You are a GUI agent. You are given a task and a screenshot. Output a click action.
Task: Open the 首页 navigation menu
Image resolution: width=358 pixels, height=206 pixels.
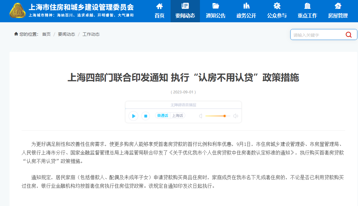tap(159, 11)
